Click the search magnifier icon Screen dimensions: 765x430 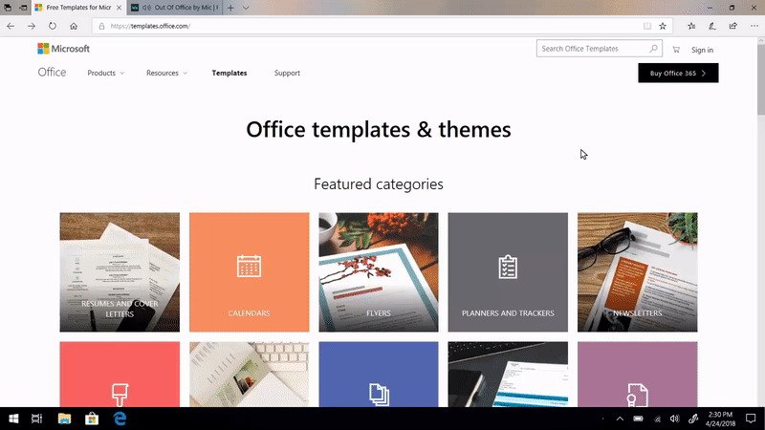pos(654,49)
